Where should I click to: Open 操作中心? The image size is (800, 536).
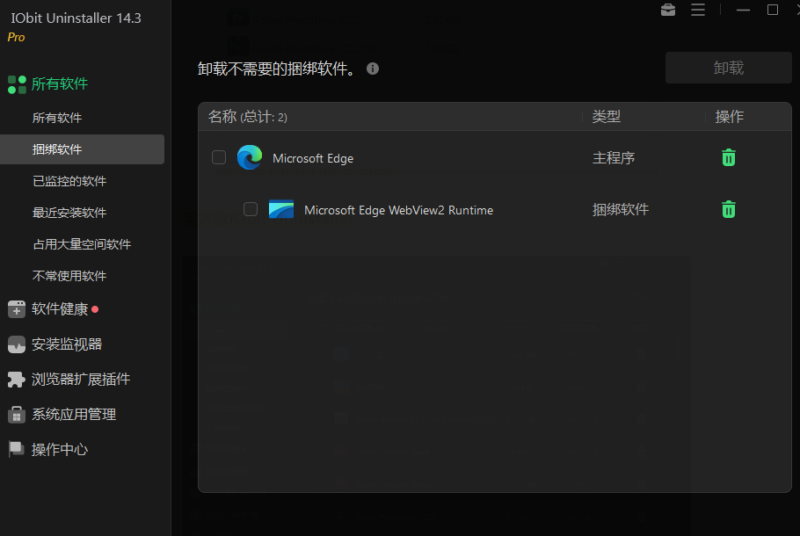coord(60,449)
